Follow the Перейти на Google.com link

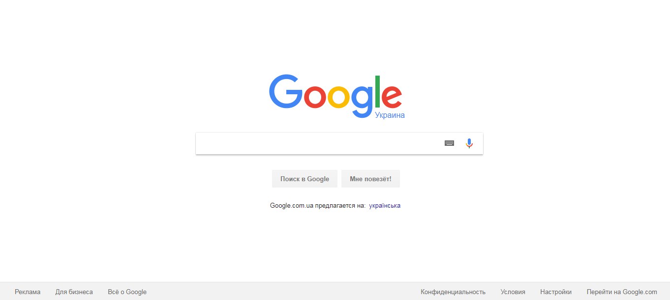pyautogui.click(x=622, y=292)
